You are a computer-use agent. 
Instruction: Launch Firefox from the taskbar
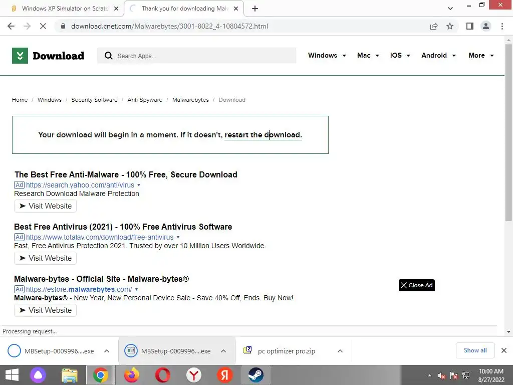[x=132, y=375]
